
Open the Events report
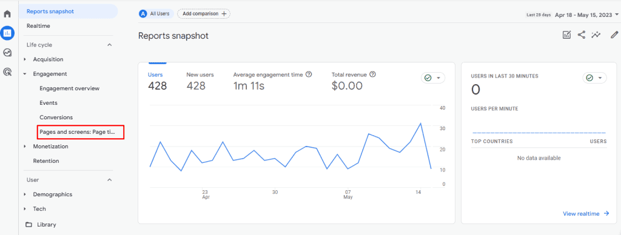click(x=49, y=103)
